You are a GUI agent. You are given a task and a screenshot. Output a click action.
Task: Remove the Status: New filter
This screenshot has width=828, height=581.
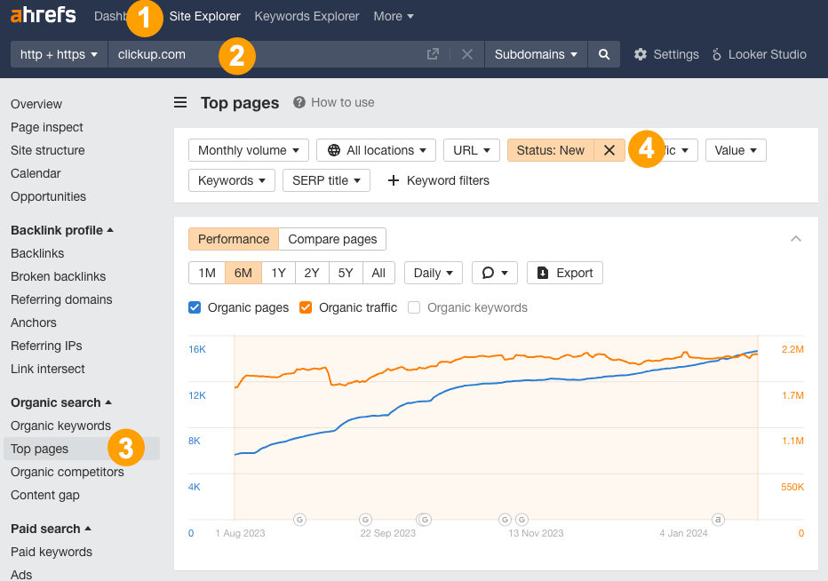coord(609,149)
